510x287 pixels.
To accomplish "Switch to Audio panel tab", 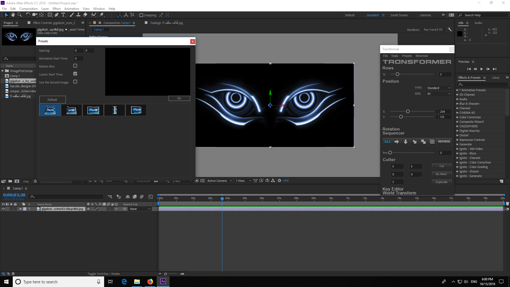I will [x=478, y=23].
